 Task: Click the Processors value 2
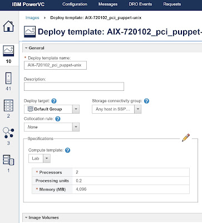(x=77, y=172)
